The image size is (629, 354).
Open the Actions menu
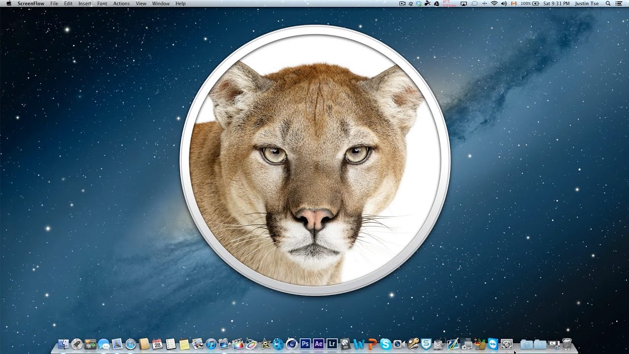coord(121,3)
